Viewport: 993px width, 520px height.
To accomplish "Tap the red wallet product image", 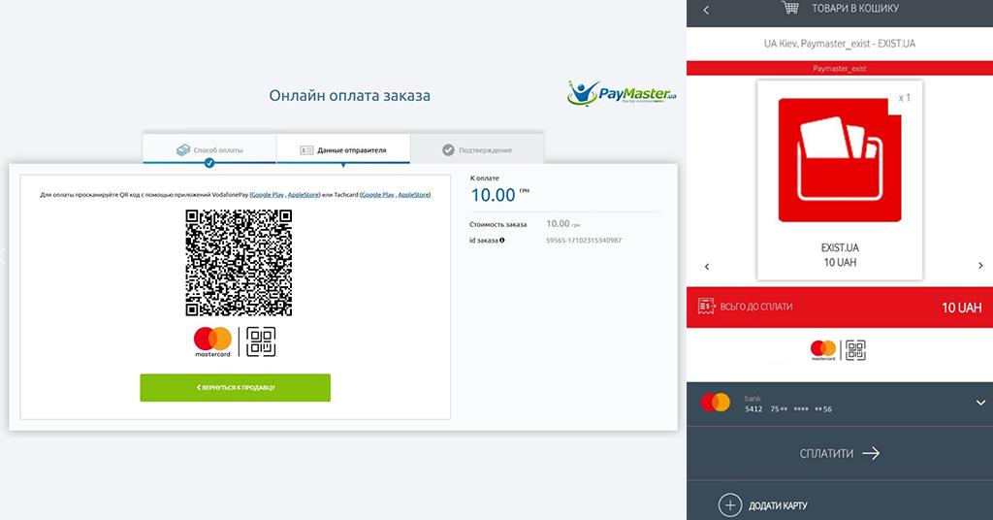I will click(x=840, y=160).
